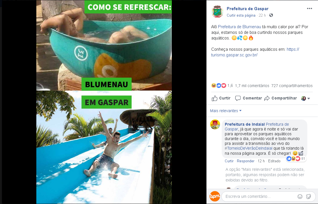This screenshot has height=204, width=318.
Task: Click the Comentar speech bubble icon
Action: tap(238, 98)
